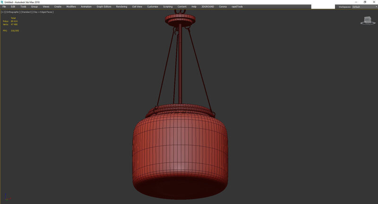This screenshot has height=204, width=378.
Task: Open the Group menu
Action: click(x=34, y=7)
